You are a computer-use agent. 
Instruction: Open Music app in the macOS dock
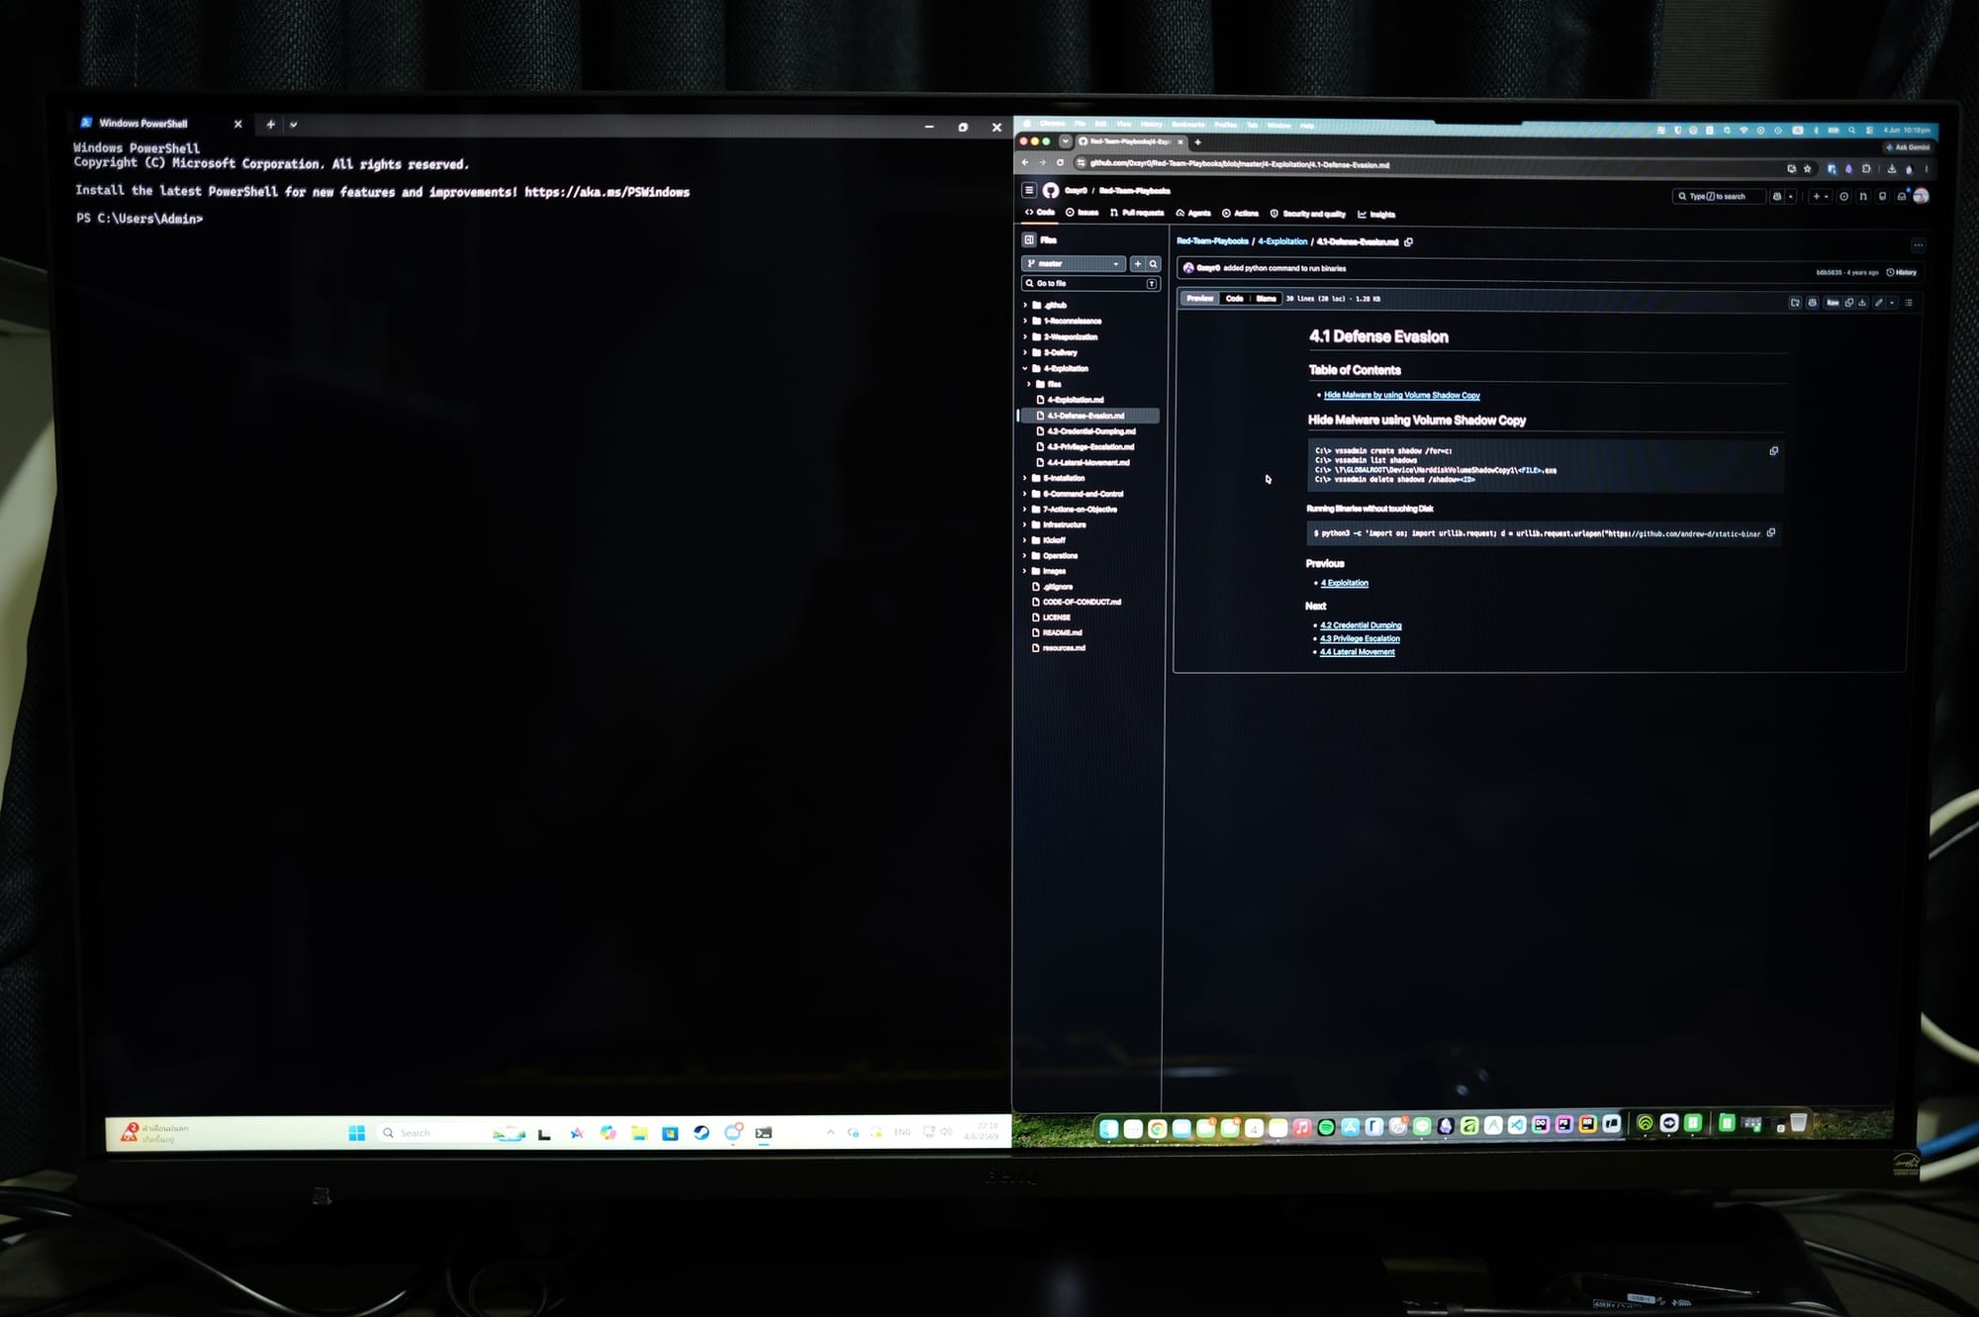tap(1302, 1127)
